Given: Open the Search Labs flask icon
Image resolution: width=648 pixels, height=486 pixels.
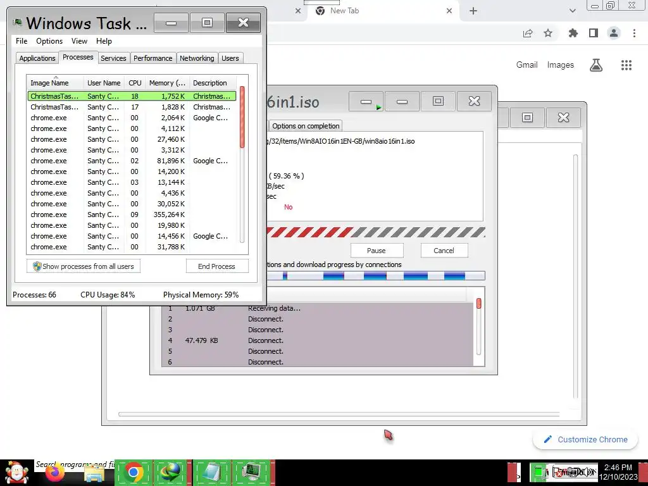Looking at the screenshot, I should [596, 65].
